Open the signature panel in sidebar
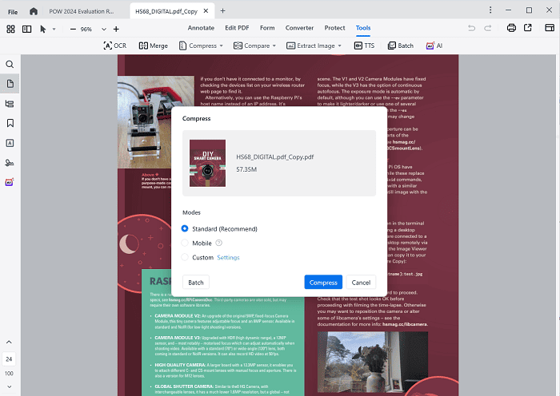This screenshot has height=396, width=560. pyautogui.click(x=10, y=162)
